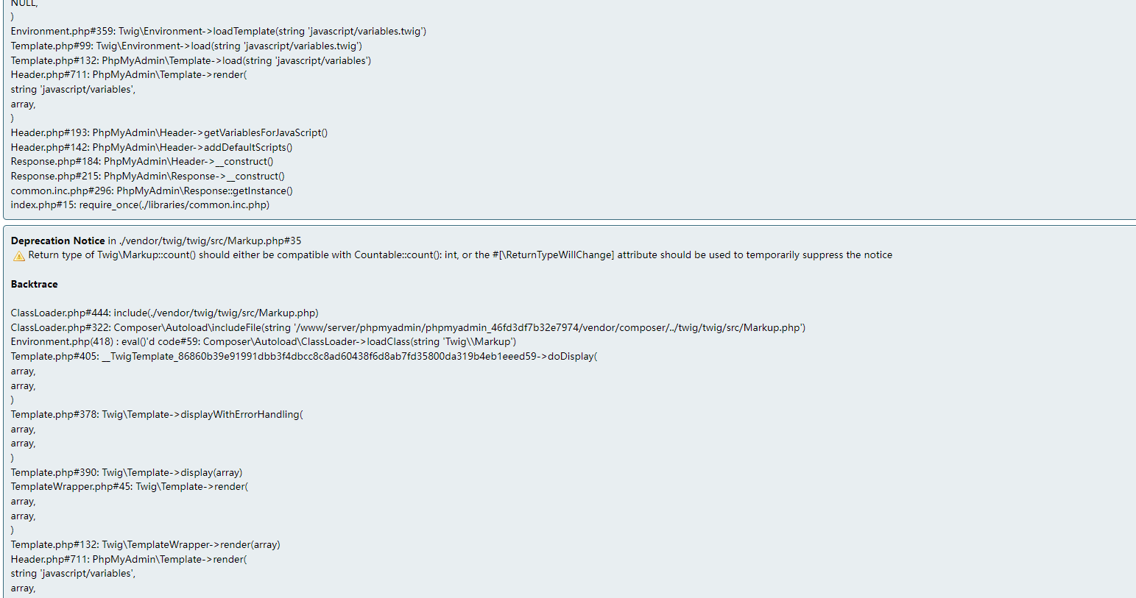
Task: Click the Template.php#99 Environment load line
Action: click(x=186, y=46)
